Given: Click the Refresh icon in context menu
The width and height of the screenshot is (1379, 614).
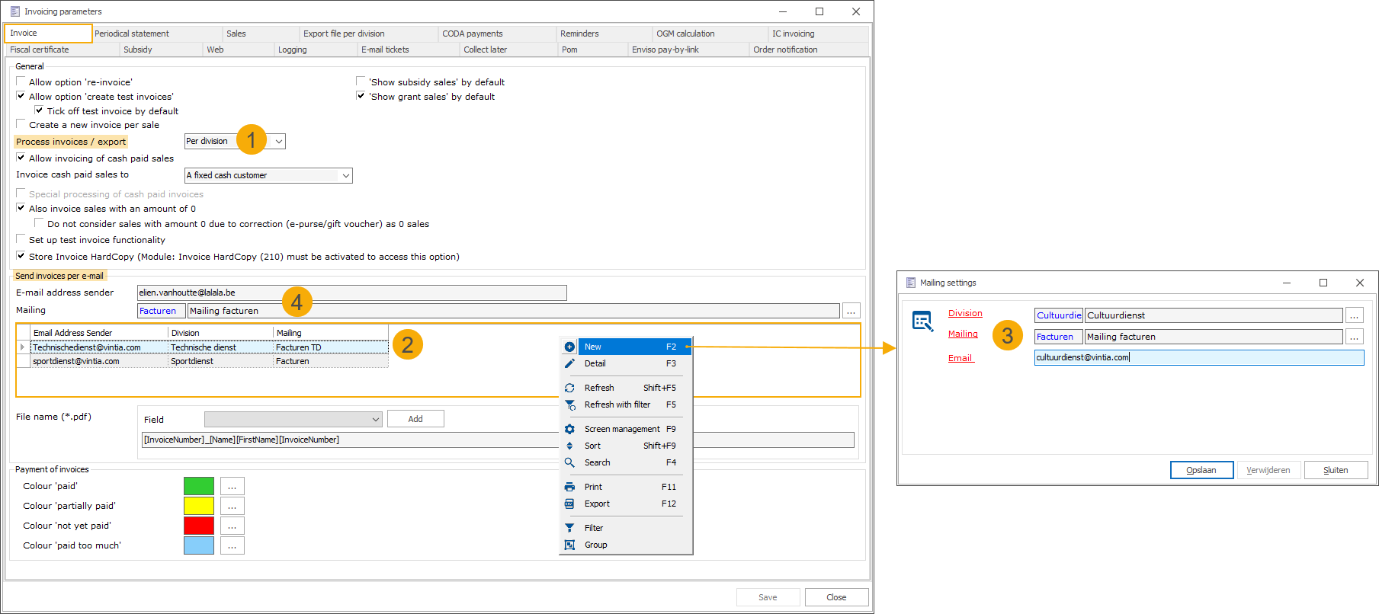Looking at the screenshot, I should tap(569, 389).
